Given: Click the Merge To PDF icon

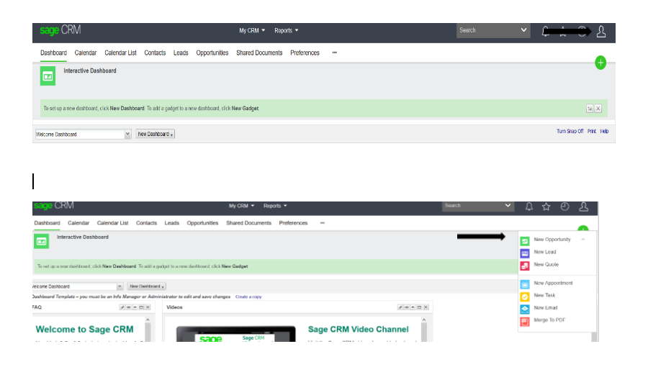Looking at the screenshot, I should [x=525, y=320].
